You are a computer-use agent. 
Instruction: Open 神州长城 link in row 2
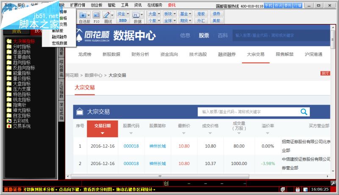pyautogui.click(x=158, y=164)
